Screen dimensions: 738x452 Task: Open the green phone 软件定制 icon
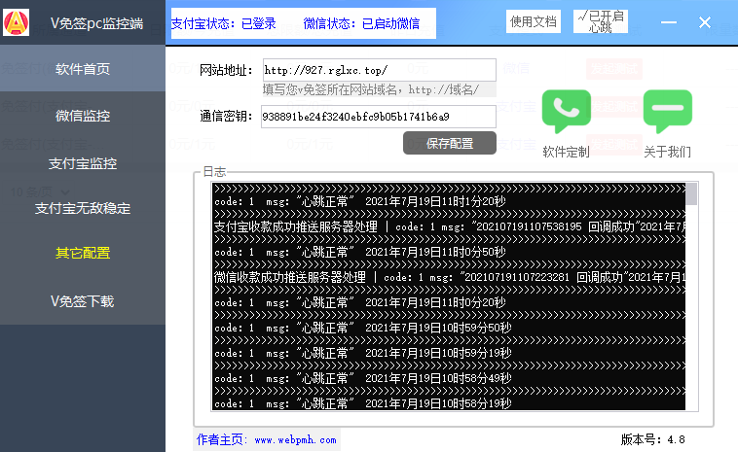click(x=567, y=112)
